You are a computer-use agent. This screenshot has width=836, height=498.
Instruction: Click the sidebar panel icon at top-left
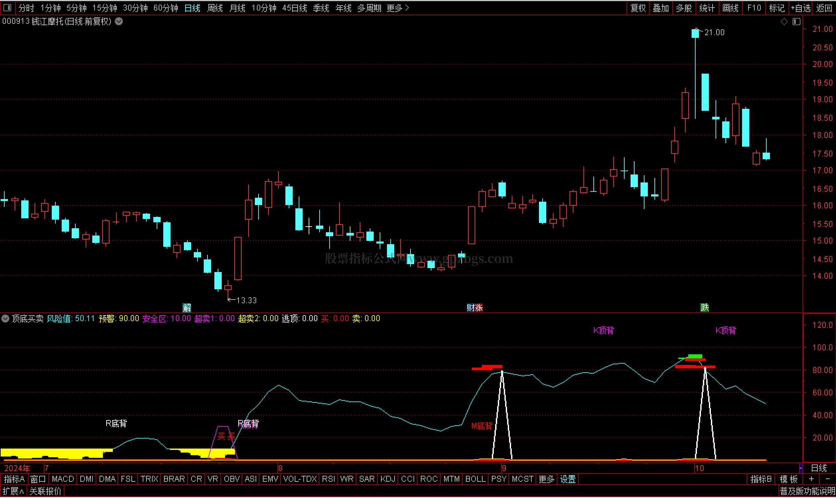(x=7, y=7)
